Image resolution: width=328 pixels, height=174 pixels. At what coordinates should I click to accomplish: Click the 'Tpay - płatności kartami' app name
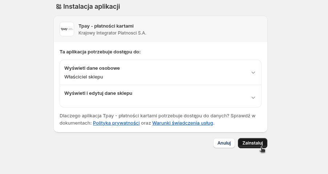pos(106,26)
